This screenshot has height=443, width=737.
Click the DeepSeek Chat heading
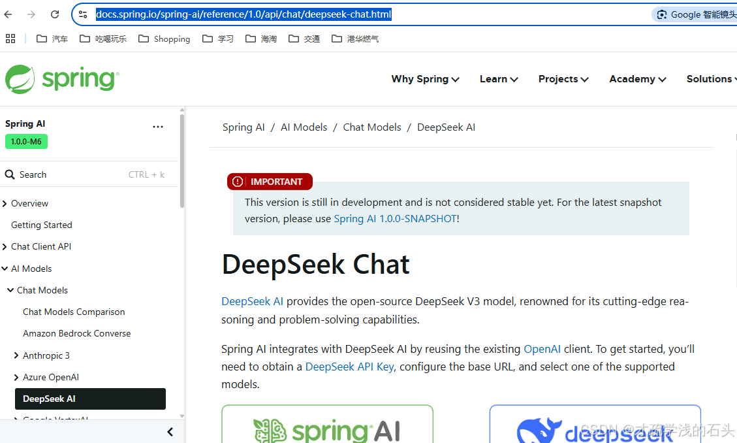click(315, 264)
